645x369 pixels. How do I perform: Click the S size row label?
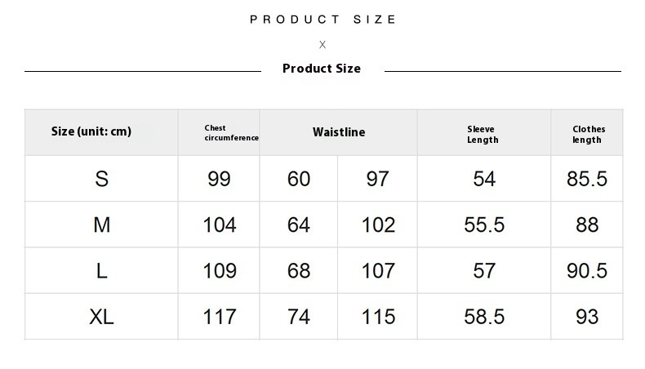[x=101, y=179]
